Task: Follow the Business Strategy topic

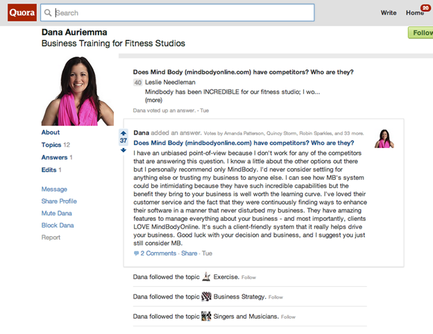Action: click(275, 297)
